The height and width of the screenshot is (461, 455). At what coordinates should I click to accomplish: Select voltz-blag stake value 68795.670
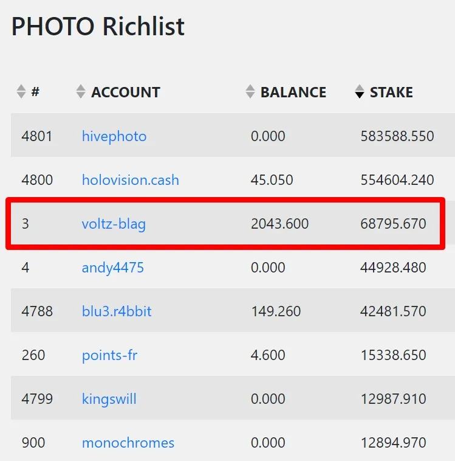[393, 224]
